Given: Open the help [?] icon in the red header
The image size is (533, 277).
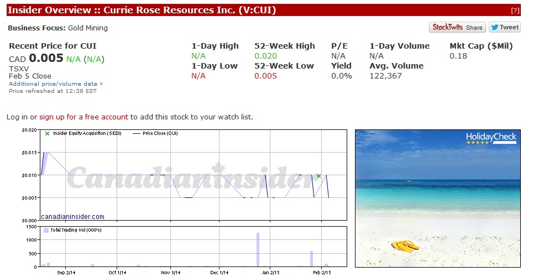Looking at the screenshot, I should pos(515,11).
